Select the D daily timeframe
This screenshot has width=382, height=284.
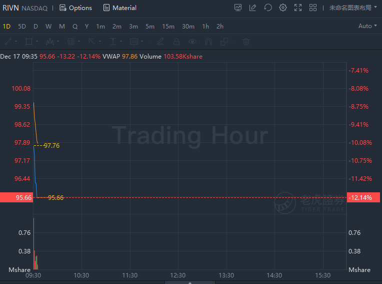[35, 27]
